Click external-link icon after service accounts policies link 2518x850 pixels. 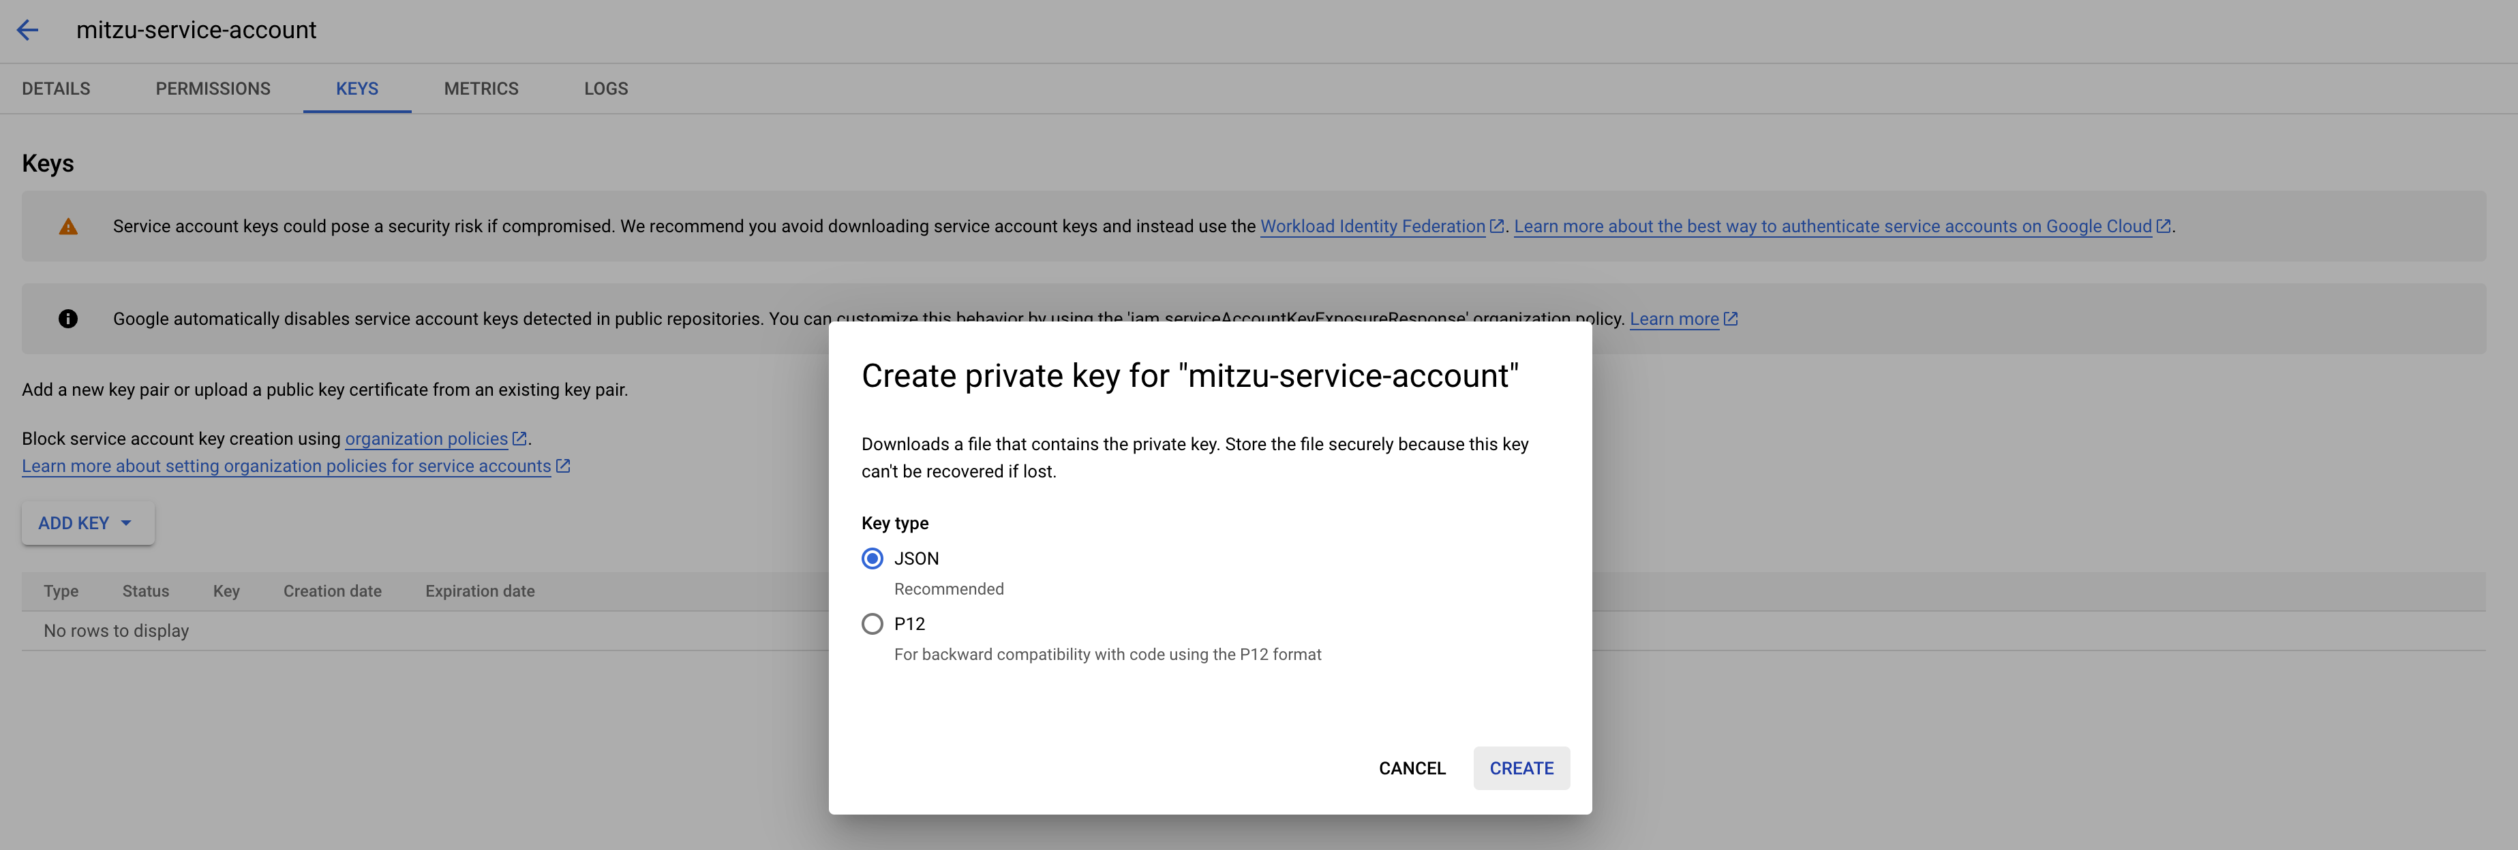point(563,466)
